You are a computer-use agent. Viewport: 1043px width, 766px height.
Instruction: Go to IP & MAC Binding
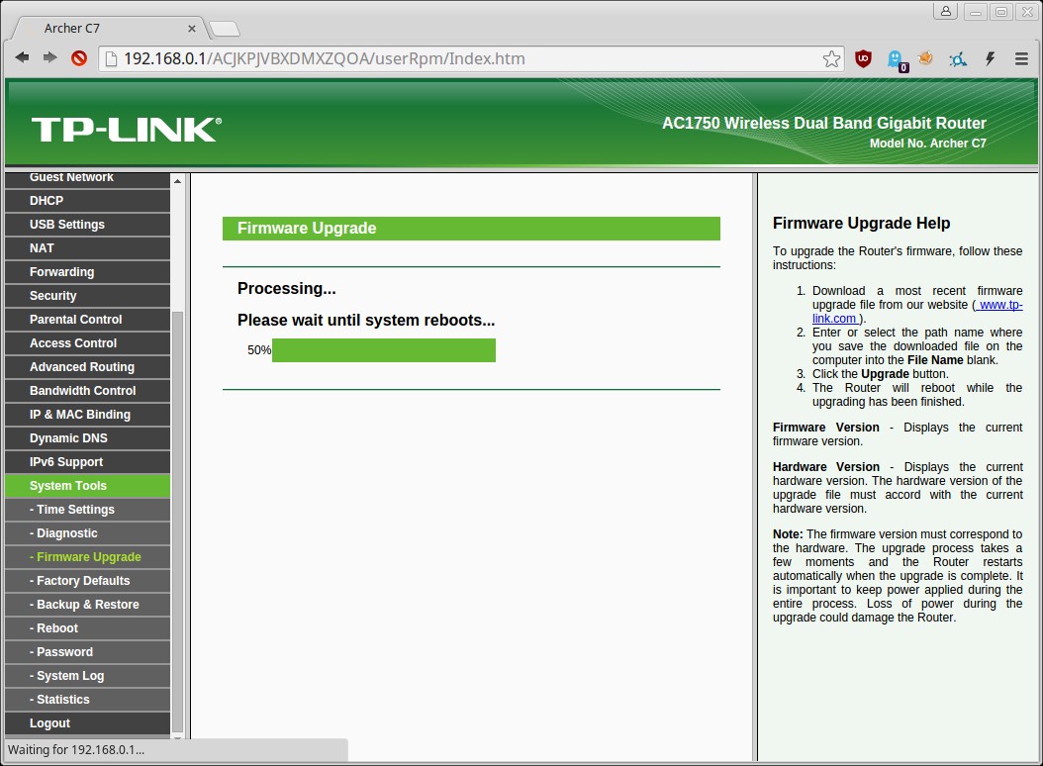[x=88, y=414]
